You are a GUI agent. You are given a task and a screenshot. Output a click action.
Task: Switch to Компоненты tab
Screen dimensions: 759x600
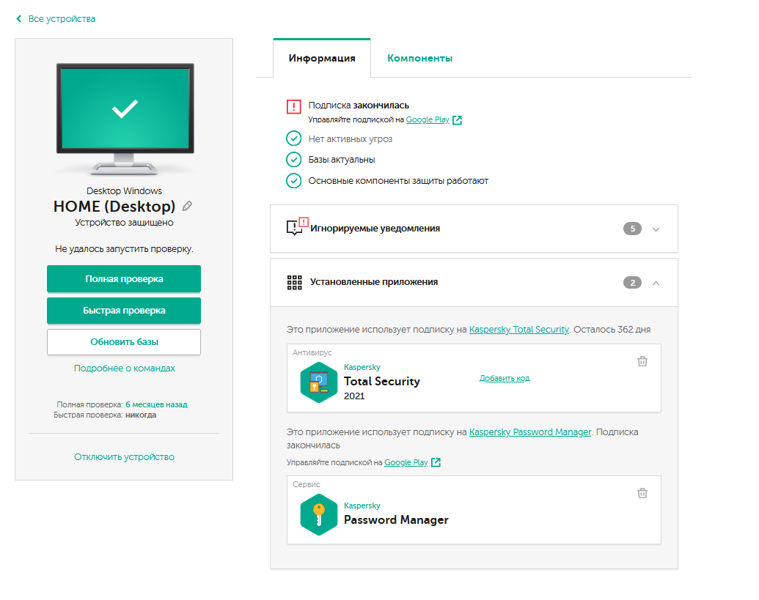(419, 58)
